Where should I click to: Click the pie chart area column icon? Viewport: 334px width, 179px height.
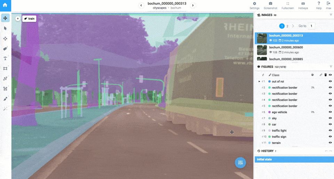pyautogui.click(x=312, y=75)
